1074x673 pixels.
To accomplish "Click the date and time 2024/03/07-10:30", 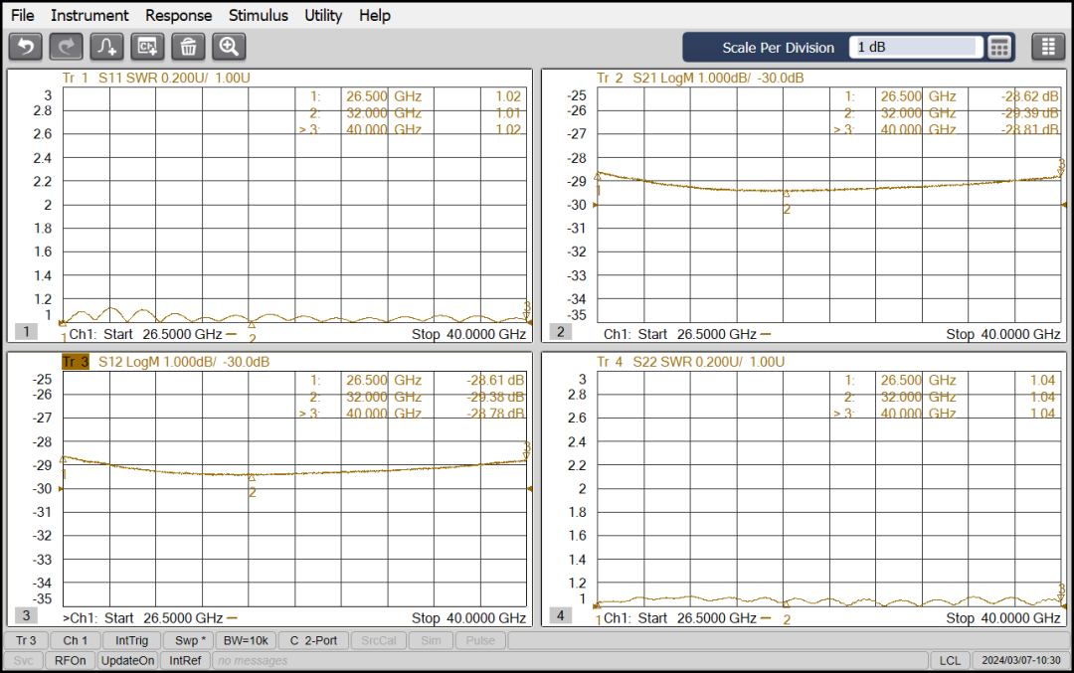I will coord(1020,661).
